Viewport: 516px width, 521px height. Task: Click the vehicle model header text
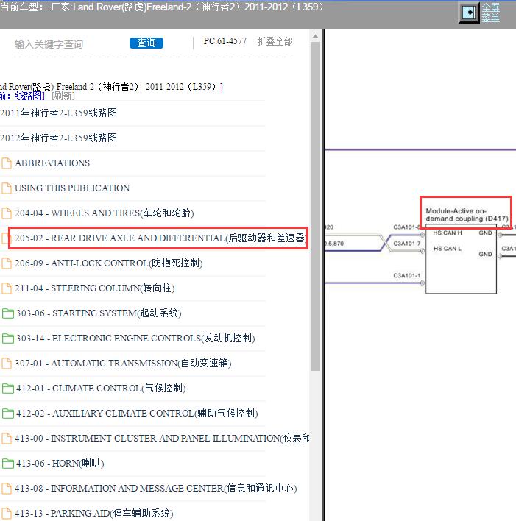(162, 7)
